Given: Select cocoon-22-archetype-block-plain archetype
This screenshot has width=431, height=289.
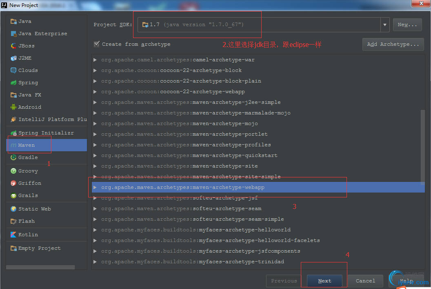Looking at the screenshot, I should pyautogui.click(x=258, y=81).
